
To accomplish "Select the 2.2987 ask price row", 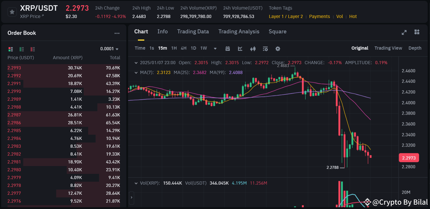I will 64,115.
